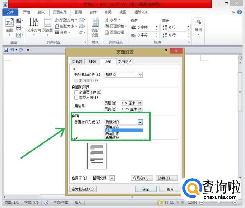Open Paper Orientation (纸张方向) menu
Viewport: 245px width, 208px height.
pos(66,20)
